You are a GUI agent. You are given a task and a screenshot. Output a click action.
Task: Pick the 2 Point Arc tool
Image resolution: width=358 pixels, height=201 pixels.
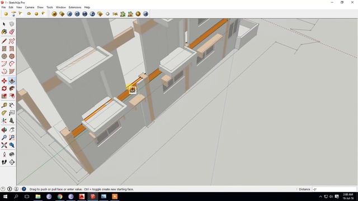(12, 64)
